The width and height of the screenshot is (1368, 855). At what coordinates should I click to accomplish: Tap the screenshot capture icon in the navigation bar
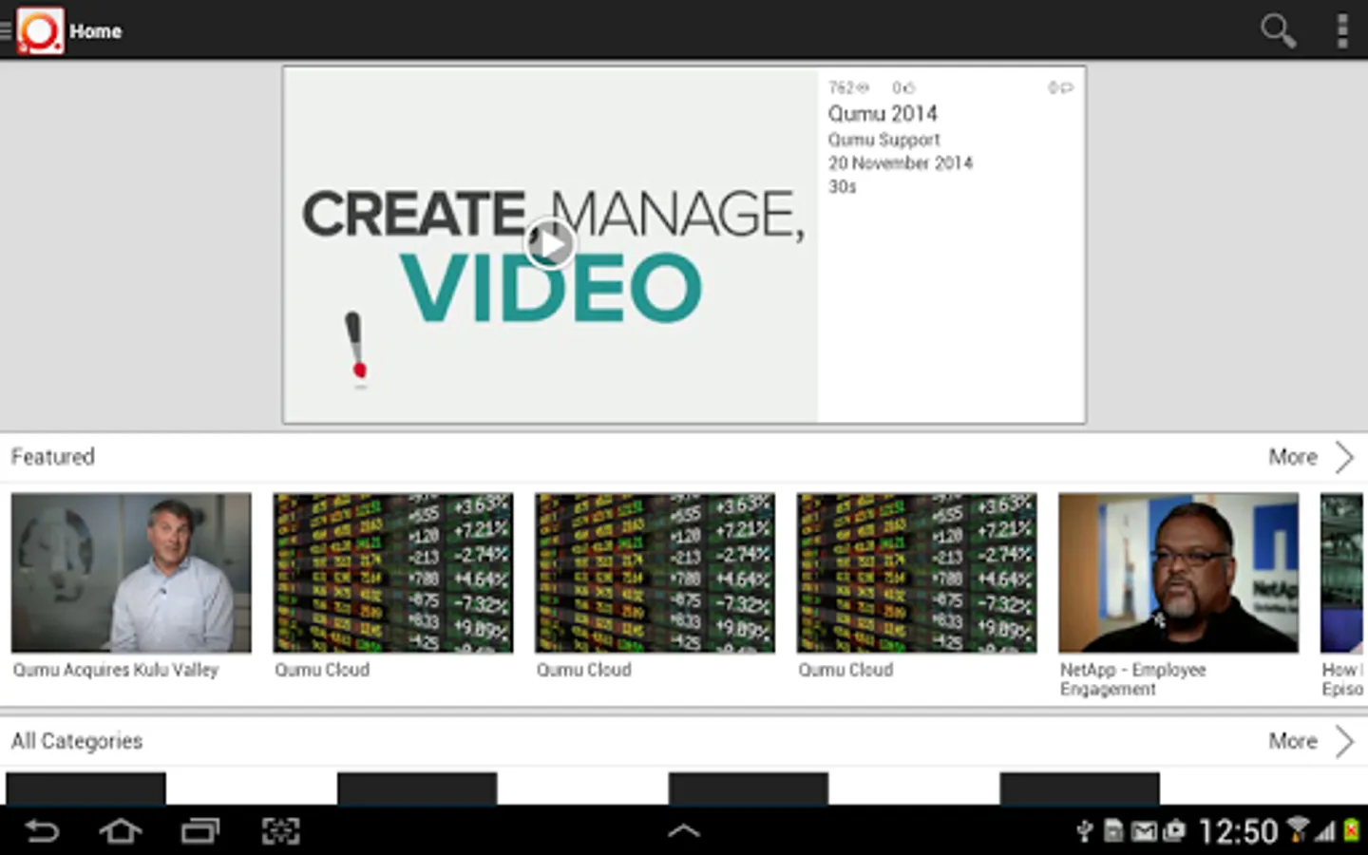[280, 831]
